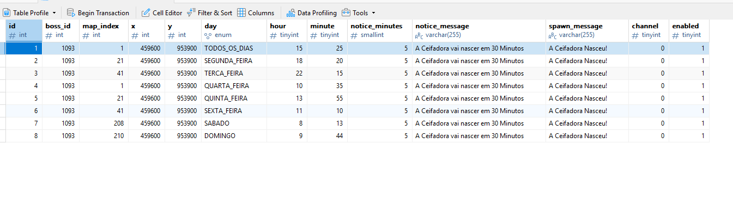
Task: Open the Table Profile dropdown arrow
Action: [54, 13]
